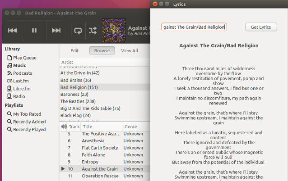
Task: Skip to the previous track
Action: click(12, 31)
